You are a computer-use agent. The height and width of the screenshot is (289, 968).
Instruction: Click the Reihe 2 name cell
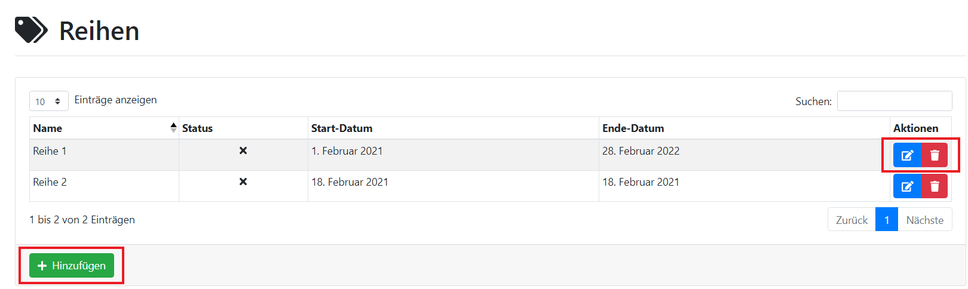pyautogui.click(x=50, y=182)
